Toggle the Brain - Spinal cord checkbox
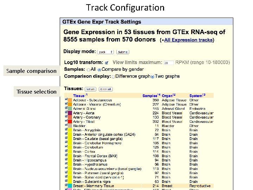 (66, 176)
